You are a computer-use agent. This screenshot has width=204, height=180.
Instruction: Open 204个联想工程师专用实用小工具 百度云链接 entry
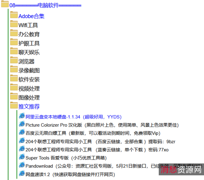pos(100,141)
